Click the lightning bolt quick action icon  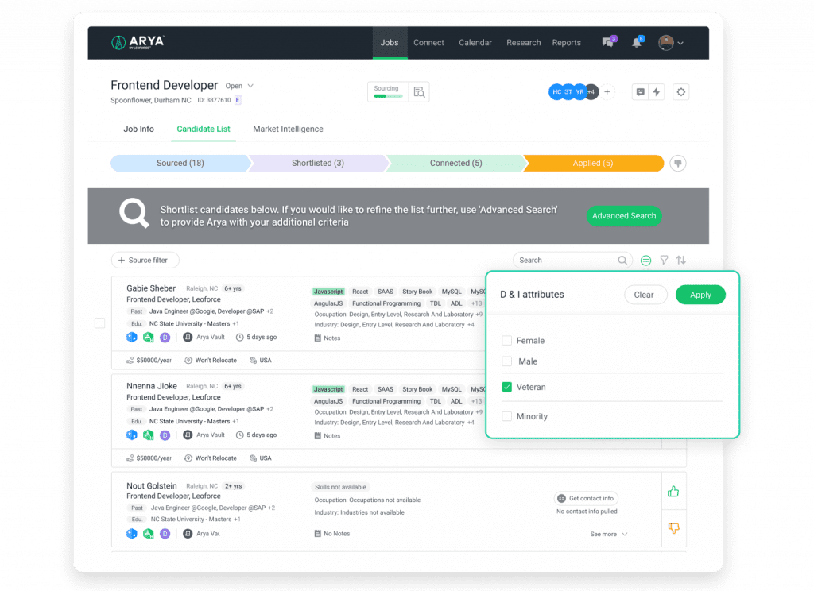pos(656,92)
